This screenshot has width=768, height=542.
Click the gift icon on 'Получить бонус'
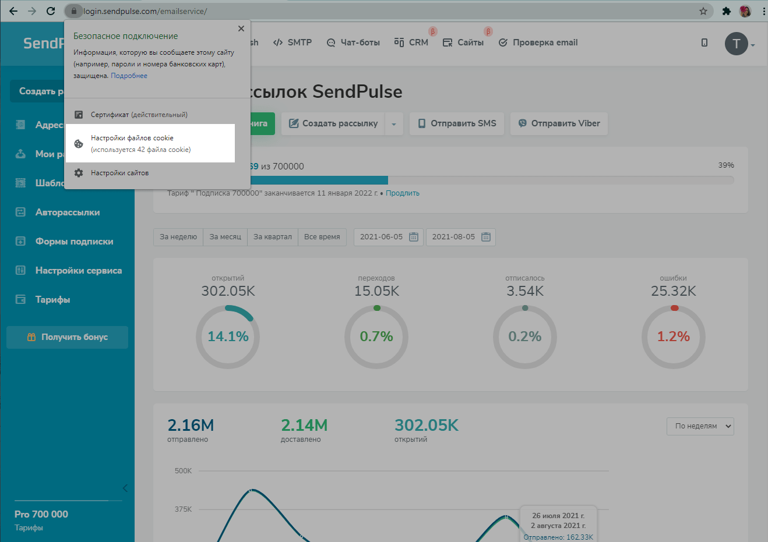pos(31,337)
